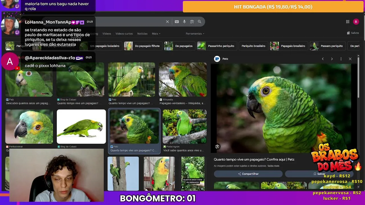Open Portal Agron parrot thumbnail
The height and width of the screenshot is (205, 365).
point(184,127)
